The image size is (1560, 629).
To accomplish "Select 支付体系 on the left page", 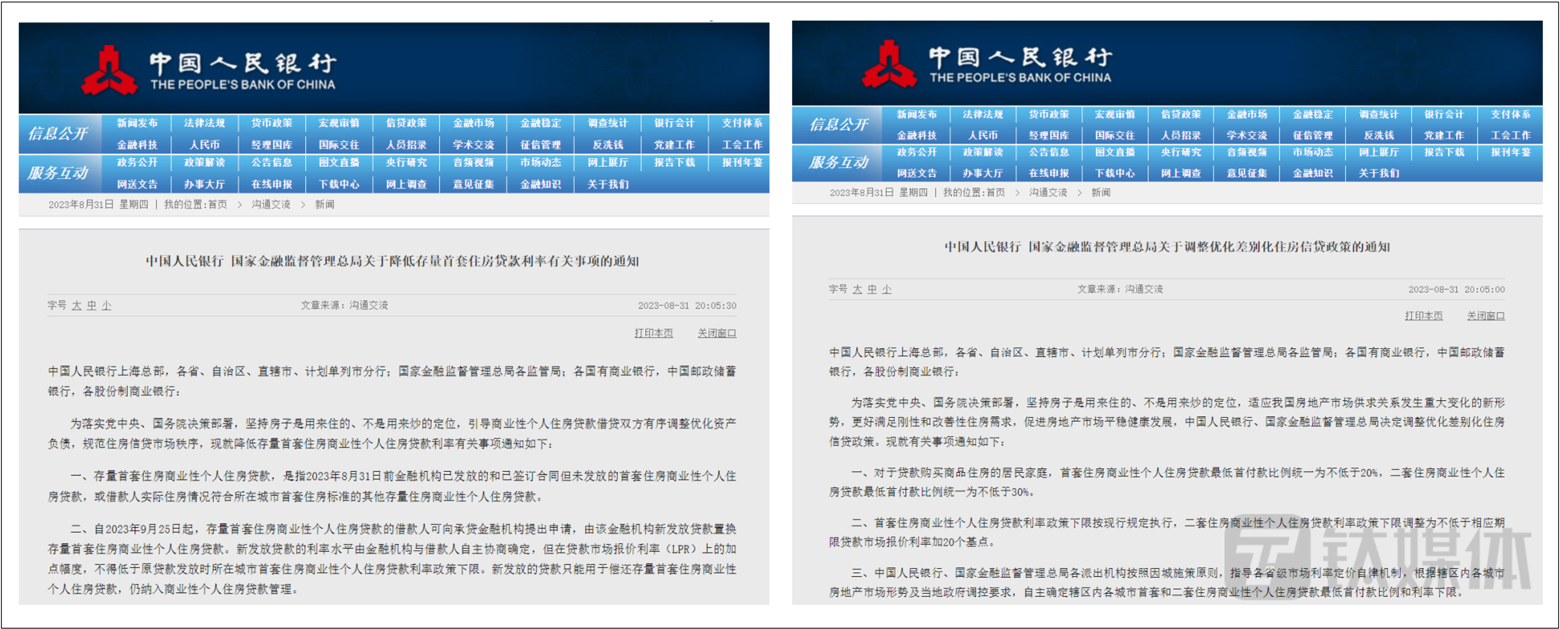I will 742,123.
